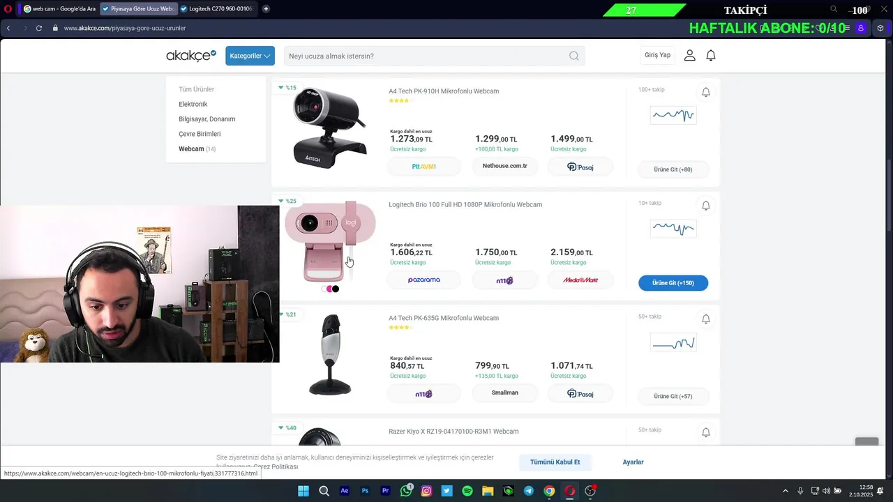Screen dimensions: 893x502
Task: Open A4 Tech PK-910H Mikrofonlu Webcam title
Action: click(x=444, y=91)
